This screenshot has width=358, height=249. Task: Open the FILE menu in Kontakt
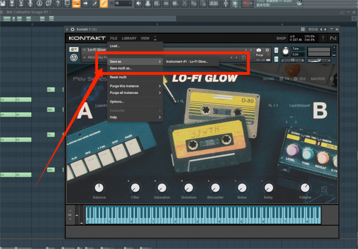click(x=113, y=39)
